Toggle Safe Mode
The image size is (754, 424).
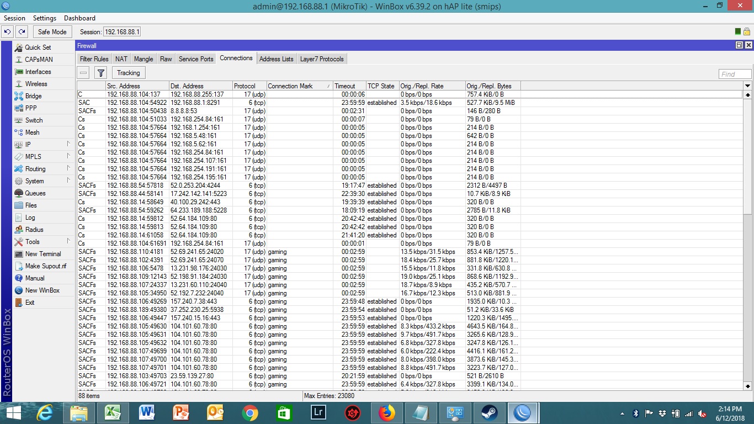tap(52, 32)
